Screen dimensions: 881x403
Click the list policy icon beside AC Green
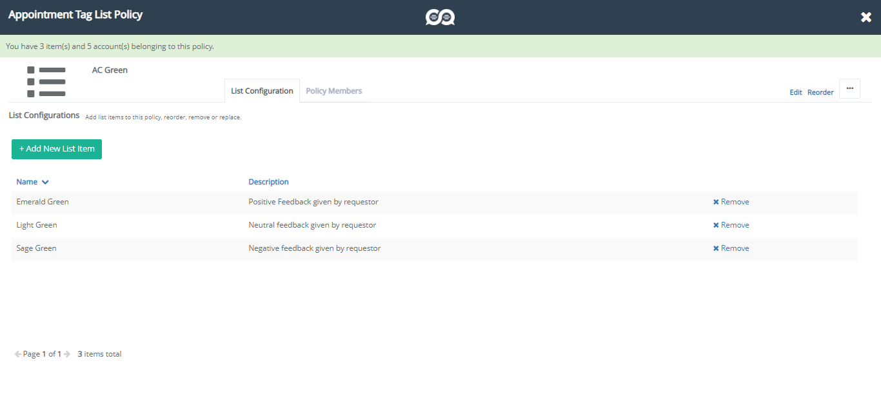[x=46, y=82]
